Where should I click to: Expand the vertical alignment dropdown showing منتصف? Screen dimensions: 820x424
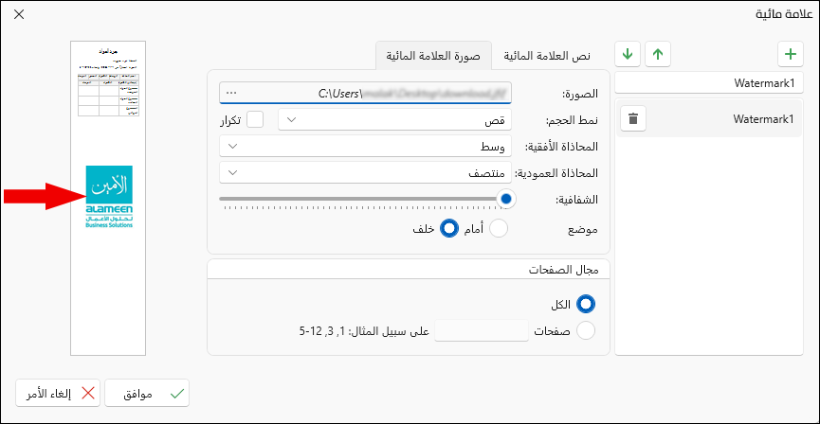tap(366, 172)
